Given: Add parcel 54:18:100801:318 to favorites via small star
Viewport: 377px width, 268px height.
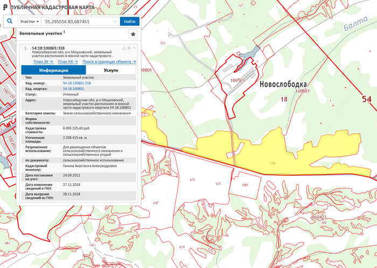Looking at the screenshot, I should click(x=129, y=48).
